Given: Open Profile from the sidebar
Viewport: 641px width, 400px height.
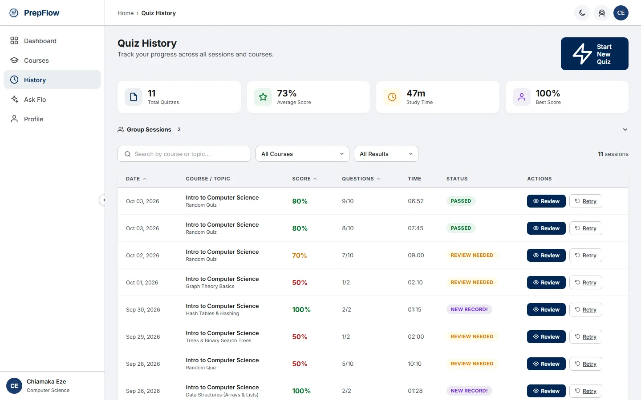Looking at the screenshot, I should 53,119.
